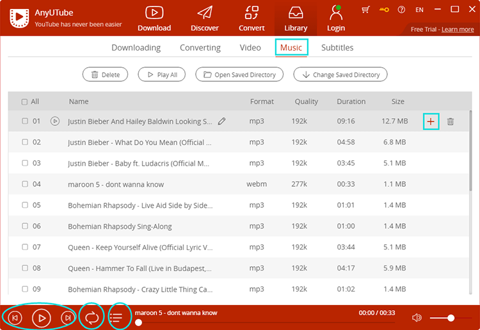The image size is (480, 330).
Task: Check the box for track 04
Action: (x=25, y=184)
